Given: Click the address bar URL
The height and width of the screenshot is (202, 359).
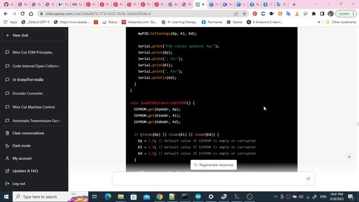Looking at the screenshot, I should pos(98,13).
